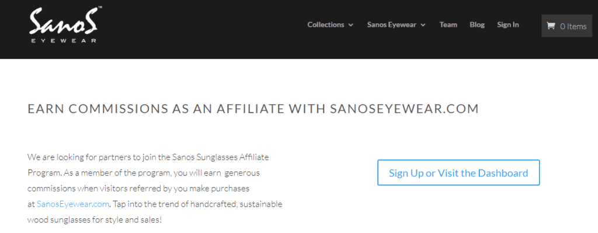This screenshot has width=598, height=233.
Task: View the cart showing 0 Items
Action: tap(566, 26)
